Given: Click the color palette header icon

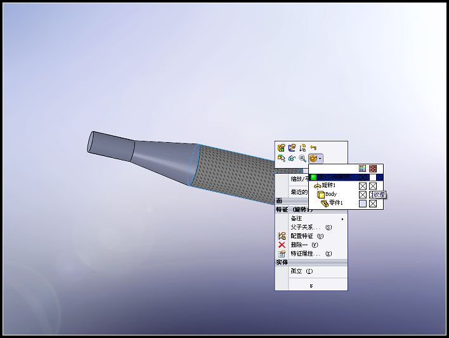Looking at the screenshot, I should [363, 168].
